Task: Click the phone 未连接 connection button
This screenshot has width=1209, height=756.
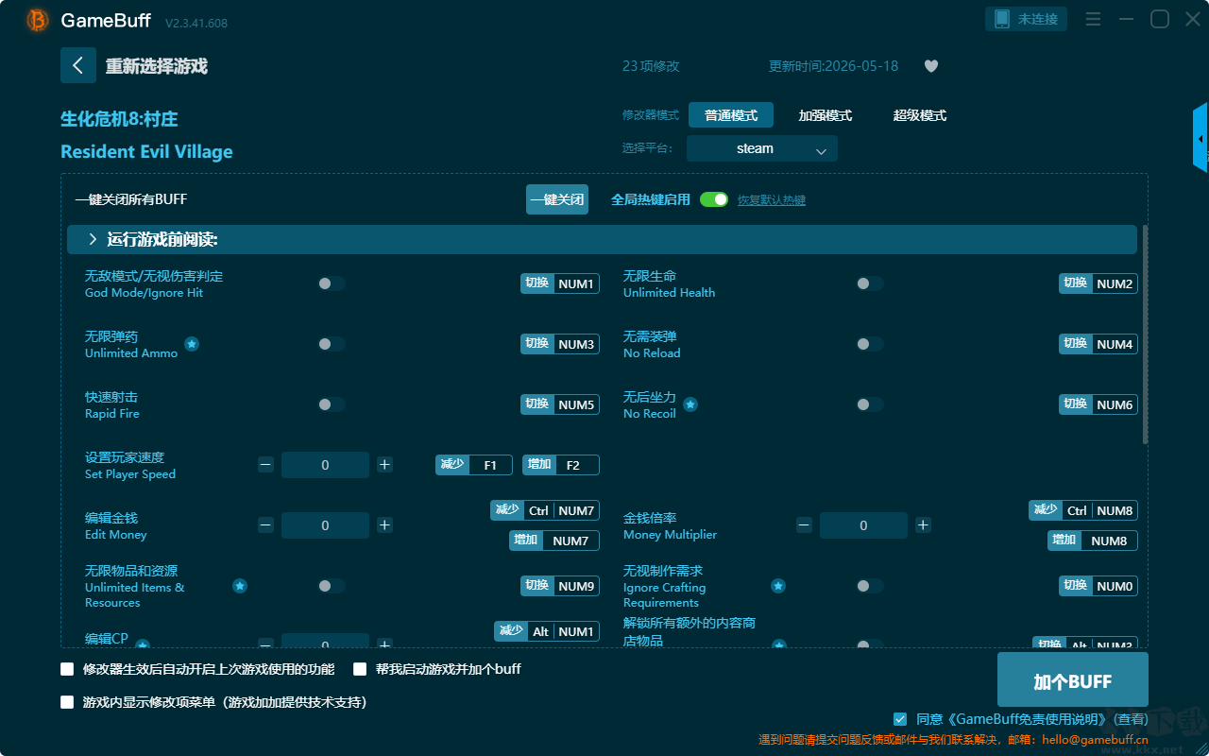Action: coord(1027,19)
